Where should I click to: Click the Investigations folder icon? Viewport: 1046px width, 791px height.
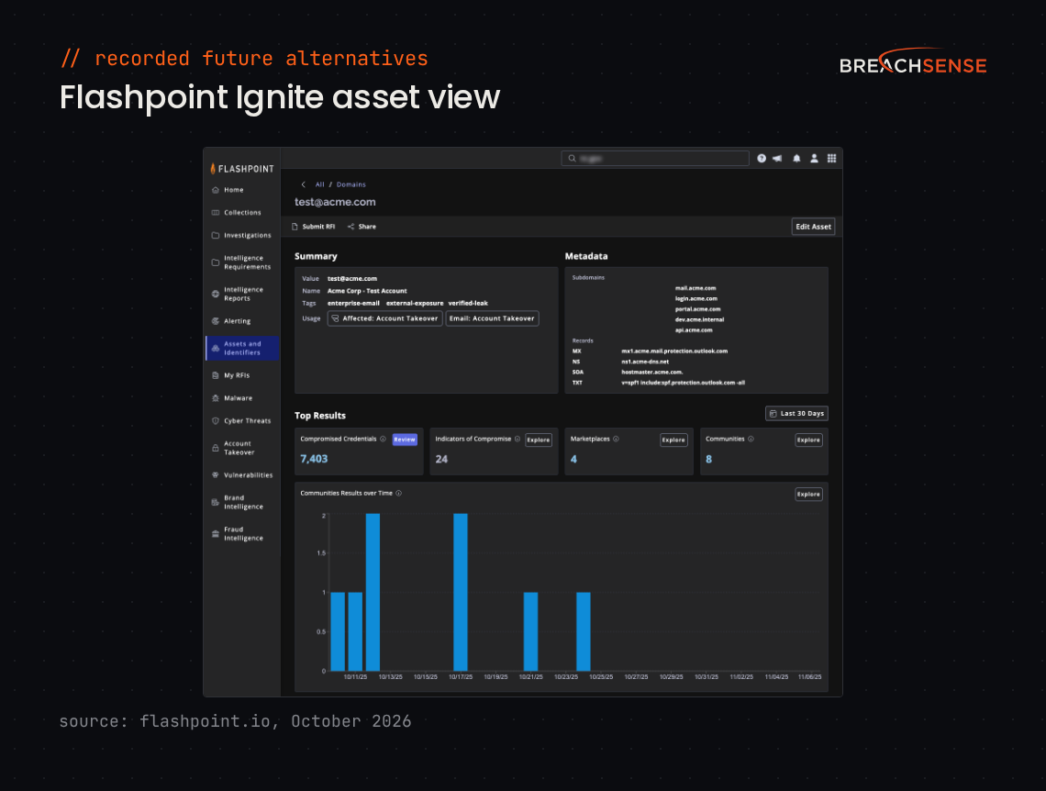[216, 236]
